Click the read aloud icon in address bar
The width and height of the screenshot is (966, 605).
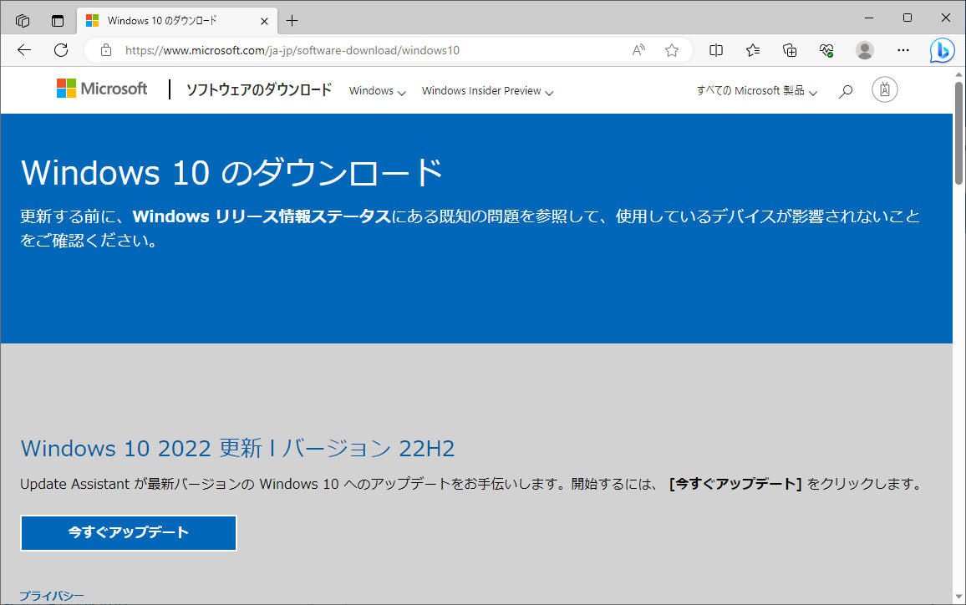(638, 50)
